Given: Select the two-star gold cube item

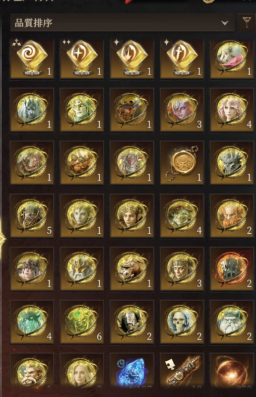Looking at the screenshot, I should point(82,59).
